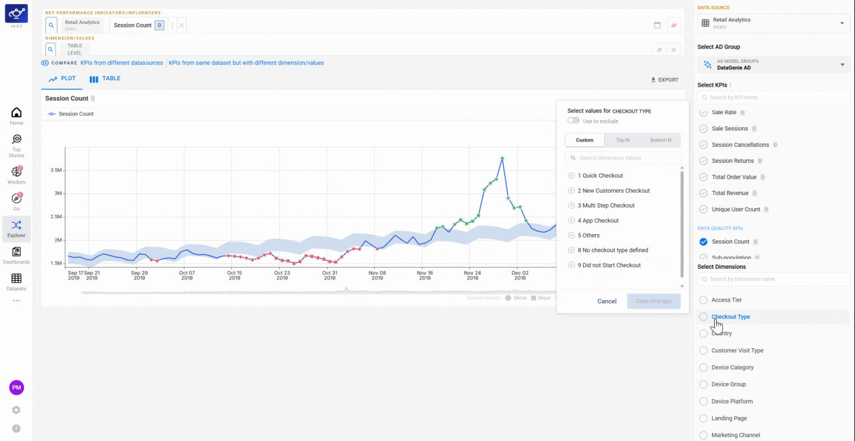
Task: Focus the Search Dimension Values field
Action: coord(623,158)
